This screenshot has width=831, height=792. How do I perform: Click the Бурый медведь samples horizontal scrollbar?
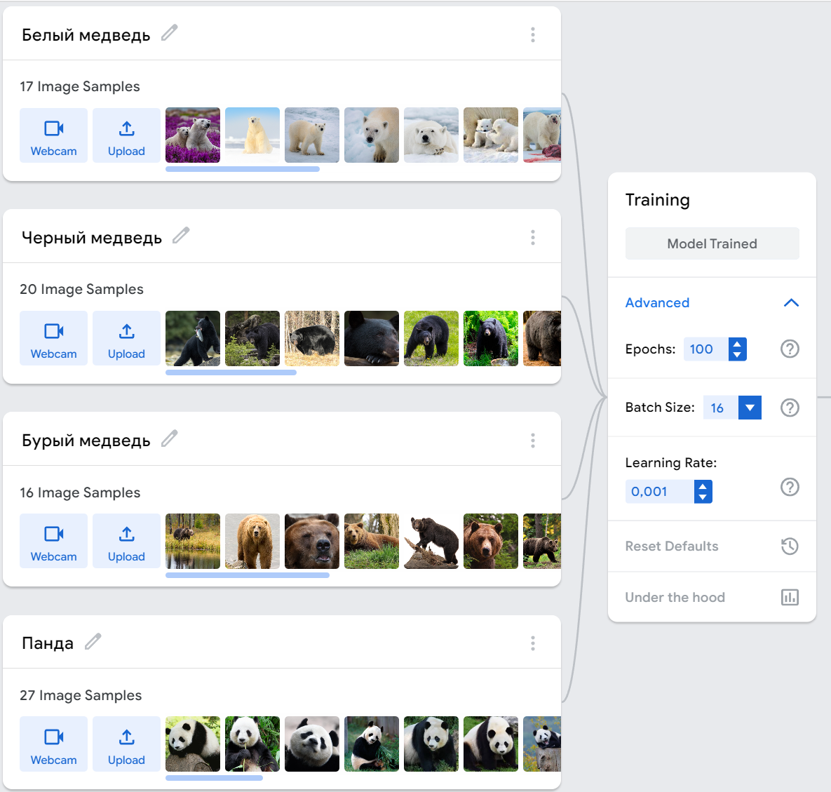point(247,575)
